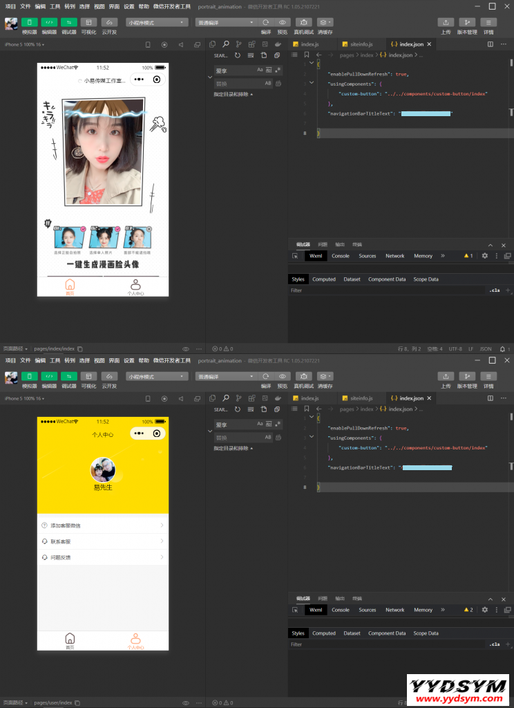Tap the yellow profile tab in upper simulator
The width and height of the screenshot is (514, 708).
coord(135,287)
